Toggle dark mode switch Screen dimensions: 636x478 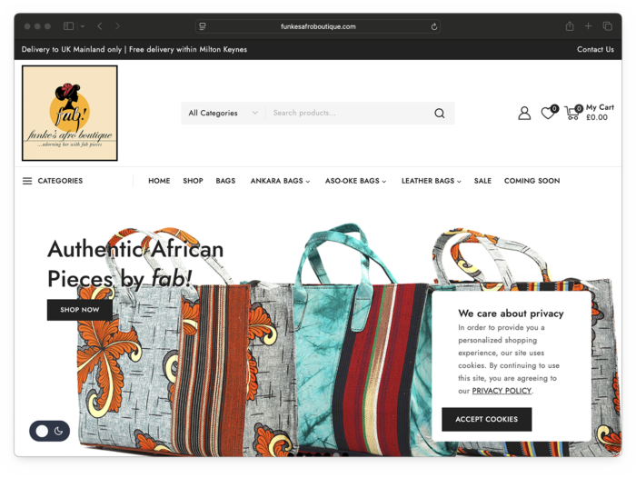(x=49, y=431)
